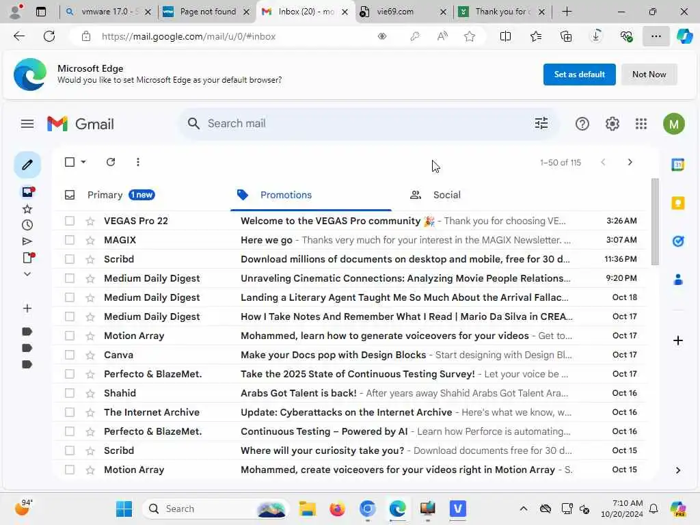Open Google Keep side panel icon
The height and width of the screenshot is (525, 700).
(x=677, y=203)
